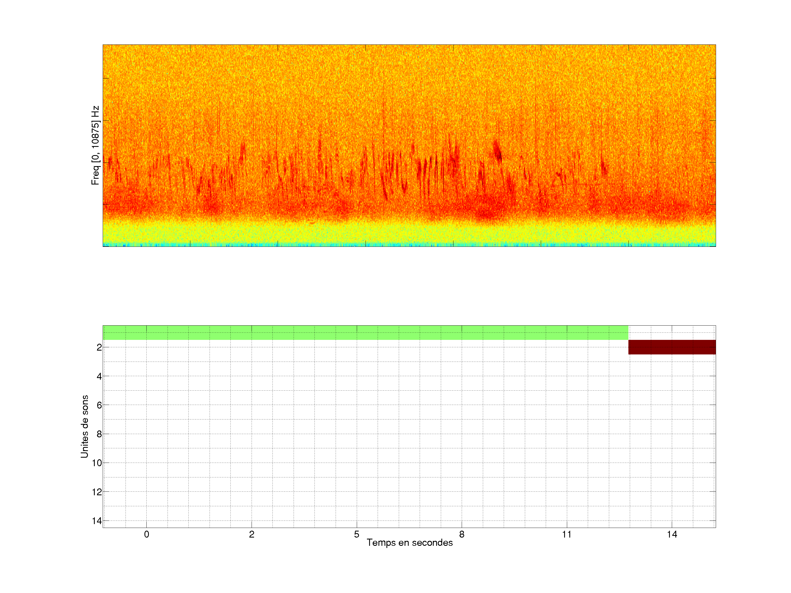
Task: Click the x-axis tick label 2
Action: tap(252, 534)
